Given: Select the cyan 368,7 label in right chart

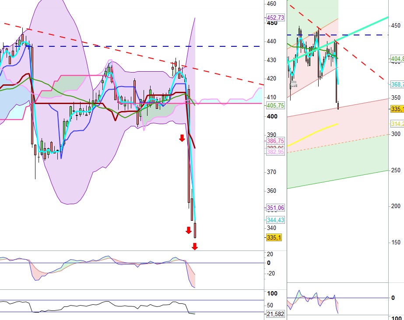Looking at the screenshot, I should 397,84.
